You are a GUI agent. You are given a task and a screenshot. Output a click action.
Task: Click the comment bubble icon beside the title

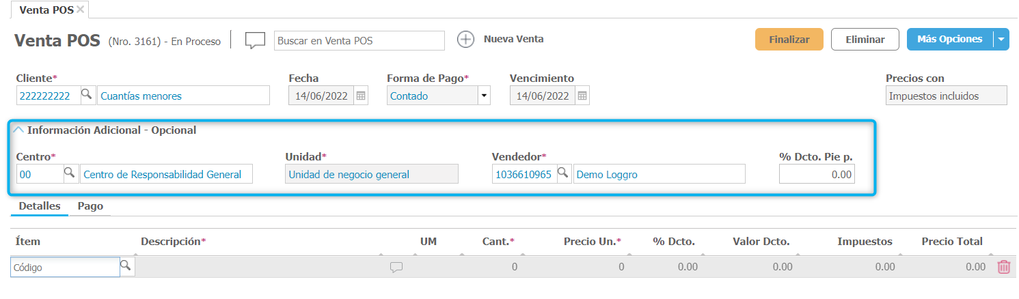(x=255, y=40)
